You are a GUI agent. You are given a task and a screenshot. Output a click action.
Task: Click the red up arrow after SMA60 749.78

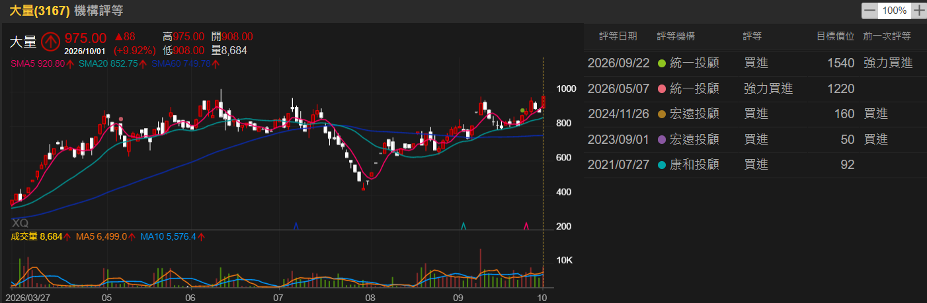(216, 64)
